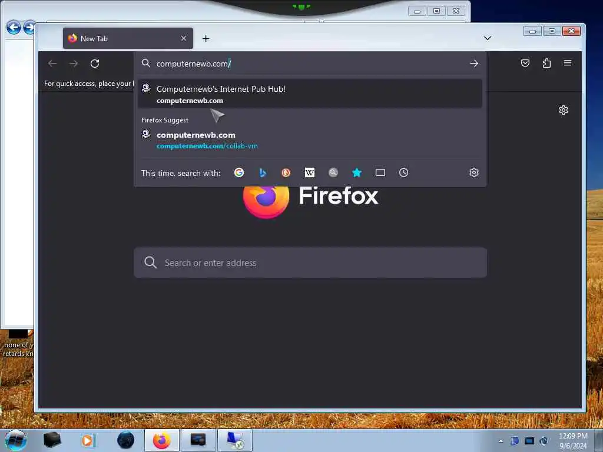
Task: Click the address bar magnifier icon
Action: click(146, 63)
